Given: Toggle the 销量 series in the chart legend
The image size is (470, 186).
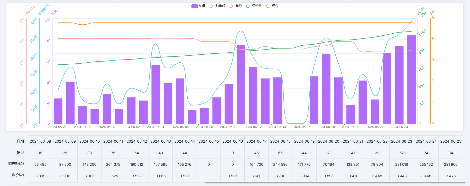Looking at the screenshot, I should coord(198,6).
